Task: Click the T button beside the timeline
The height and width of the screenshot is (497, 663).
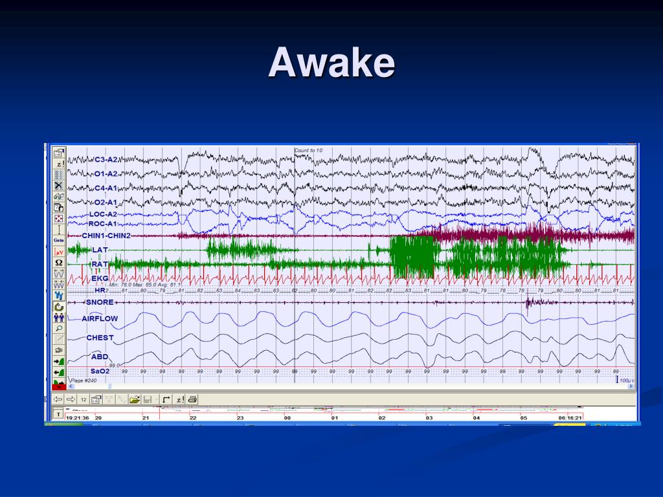Action: click(x=58, y=414)
